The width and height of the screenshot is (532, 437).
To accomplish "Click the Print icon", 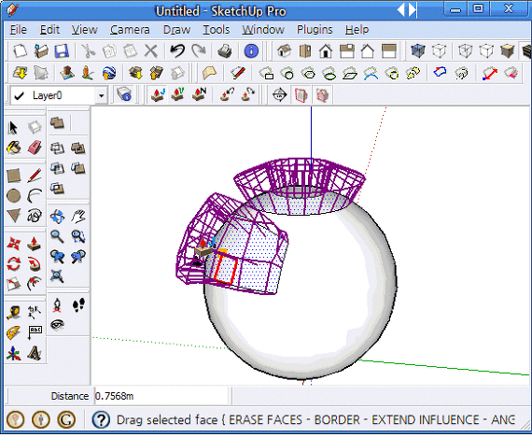I will tap(225, 51).
